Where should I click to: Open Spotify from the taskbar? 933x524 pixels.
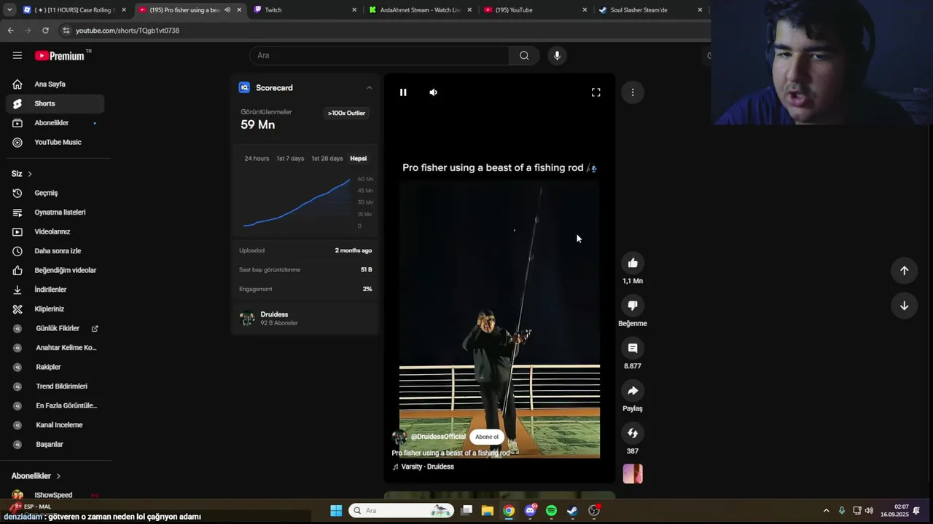(x=551, y=511)
